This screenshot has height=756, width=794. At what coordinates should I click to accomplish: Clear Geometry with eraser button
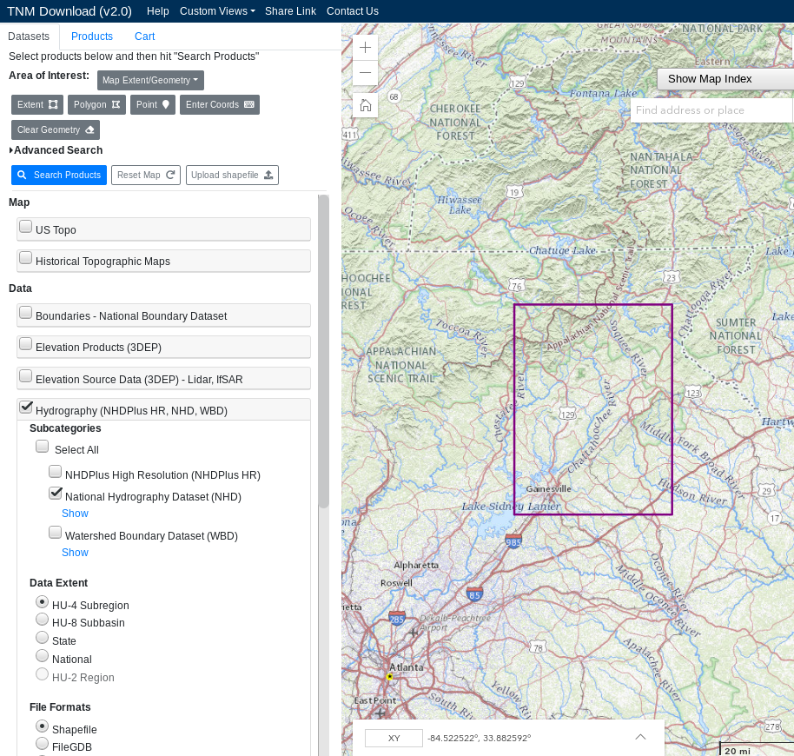tap(56, 130)
